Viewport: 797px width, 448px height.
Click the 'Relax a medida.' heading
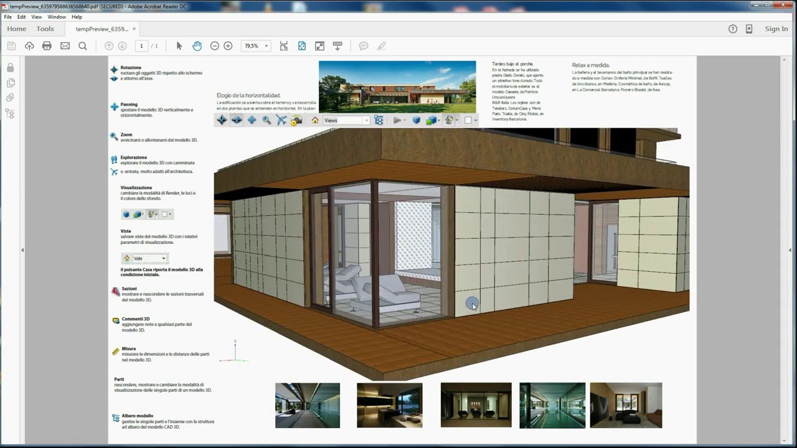point(591,65)
